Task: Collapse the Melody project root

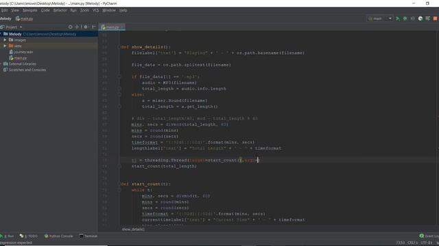Action: 1,34
